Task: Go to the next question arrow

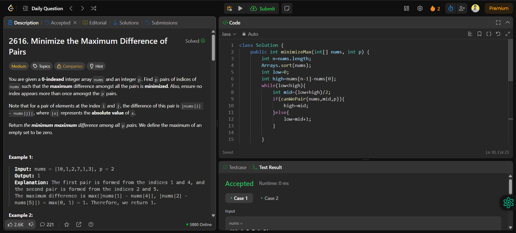Action: tap(83, 9)
